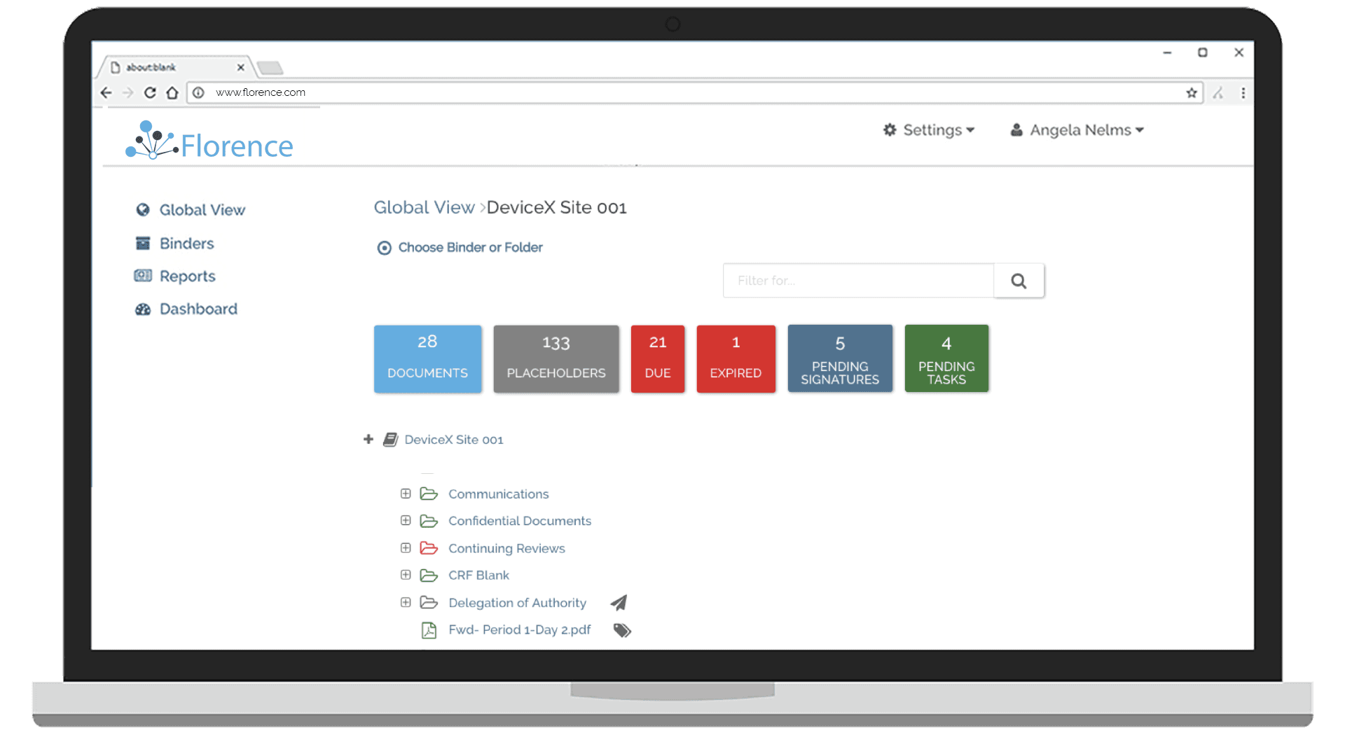This screenshot has height=756, width=1345.
Task: Click the CRF Blank folder icon
Action: (429, 575)
